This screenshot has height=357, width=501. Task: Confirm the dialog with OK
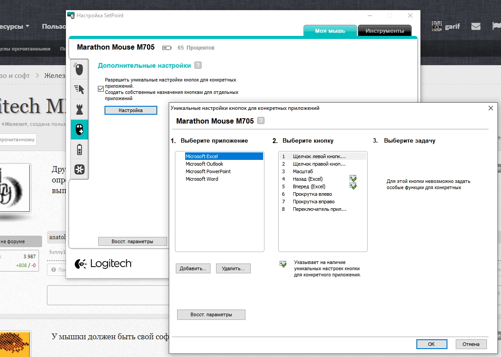pos(431,344)
